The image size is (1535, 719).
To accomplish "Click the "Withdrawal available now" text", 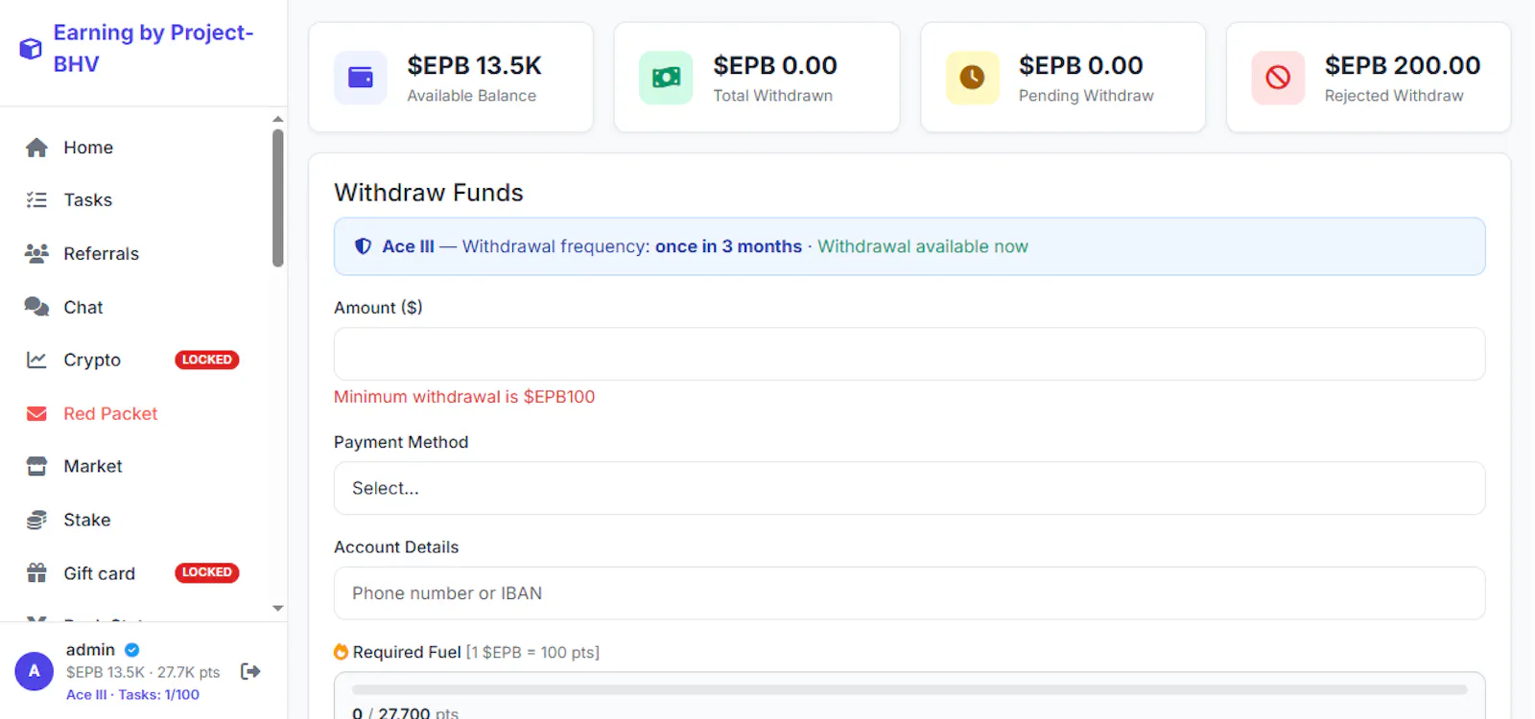I will [923, 246].
